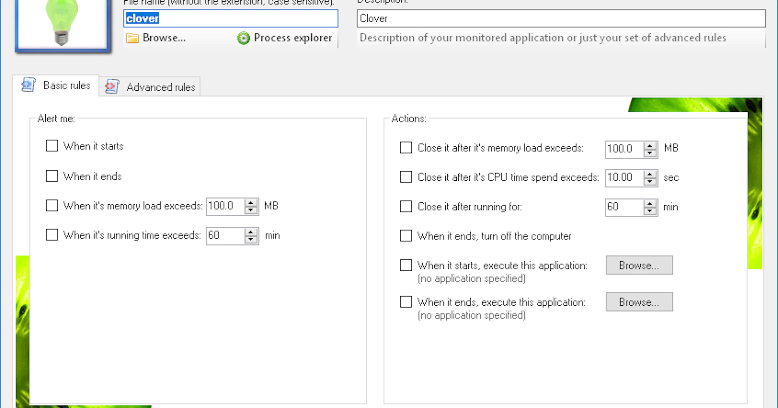Check When it ends, execute this application
The height and width of the screenshot is (408, 778).
click(406, 302)
